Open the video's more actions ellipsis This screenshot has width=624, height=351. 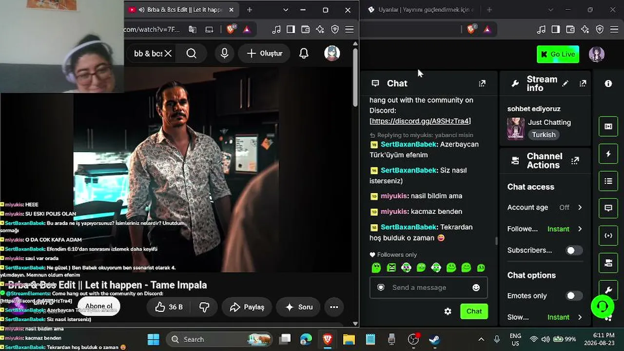pos(334,307)
